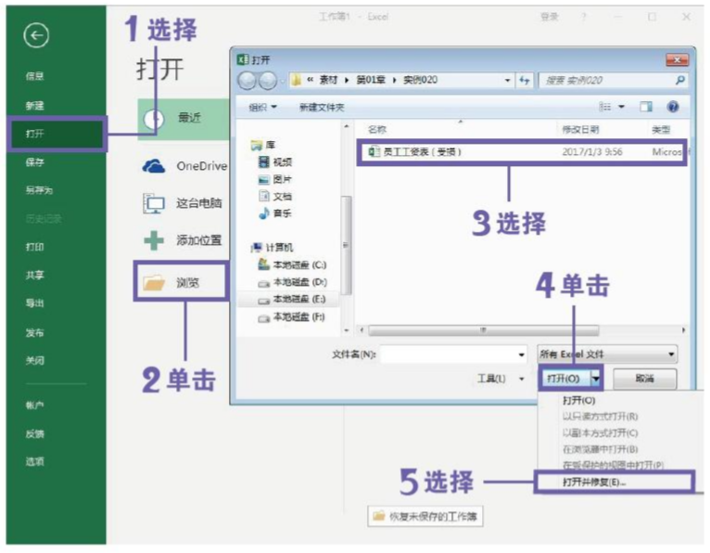710x553 pixels.
Task: Select 计算机 in navigation tree
Action: (x=273, y=248)
